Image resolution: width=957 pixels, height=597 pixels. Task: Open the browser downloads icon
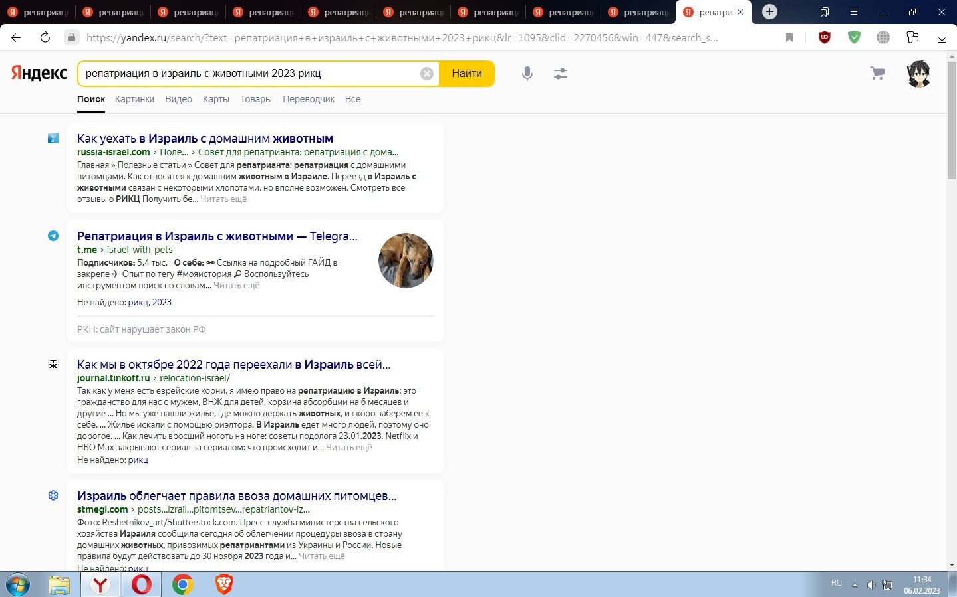coord(942,37)
